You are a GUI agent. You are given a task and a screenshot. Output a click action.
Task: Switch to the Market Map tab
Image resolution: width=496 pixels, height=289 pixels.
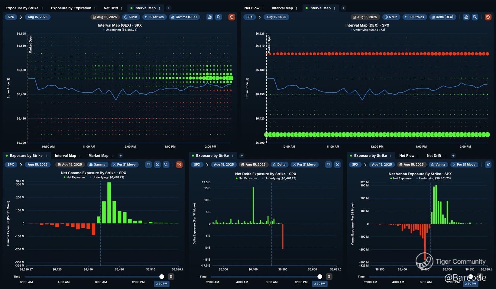coord(98,156)
